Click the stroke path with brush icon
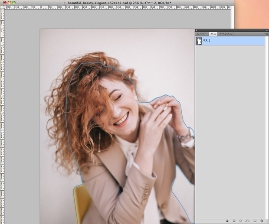Viewport: 269px width, 224px height. click(234, 221)
